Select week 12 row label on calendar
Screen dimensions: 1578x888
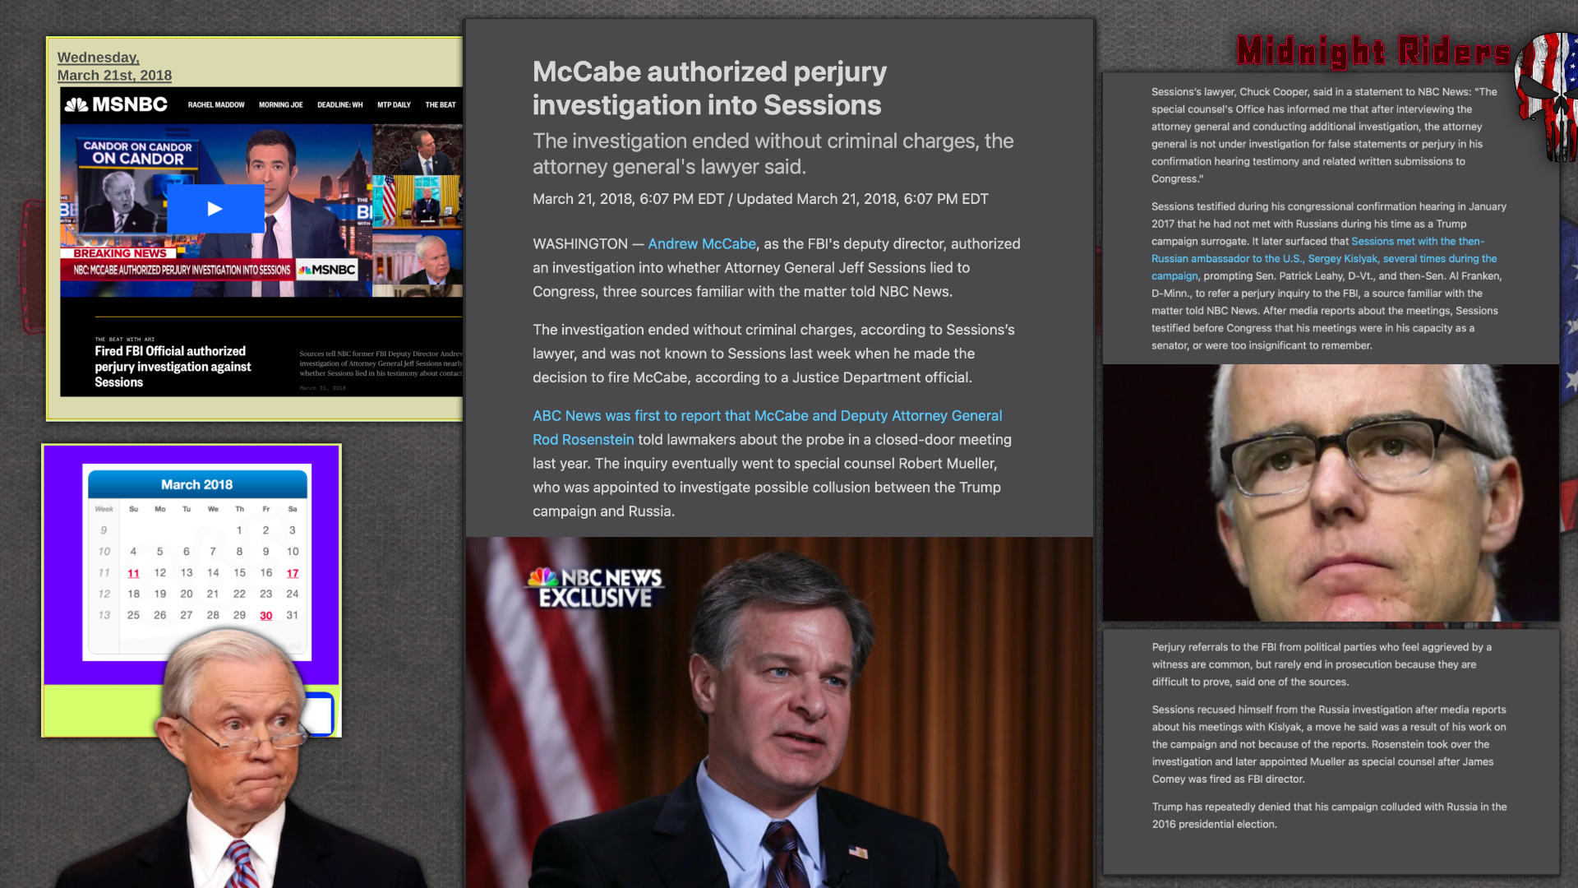[x=104, y=594]
